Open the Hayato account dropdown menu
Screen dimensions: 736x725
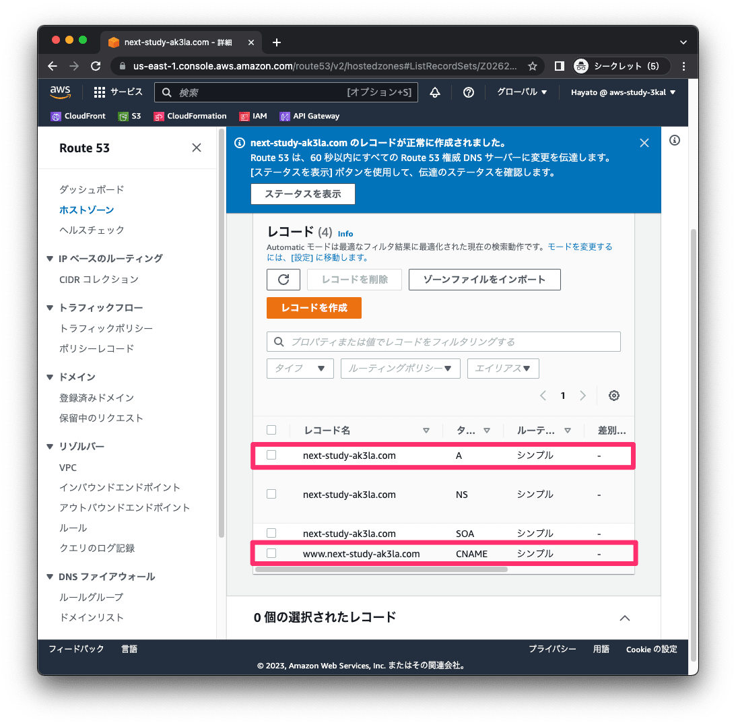point(624,92)
